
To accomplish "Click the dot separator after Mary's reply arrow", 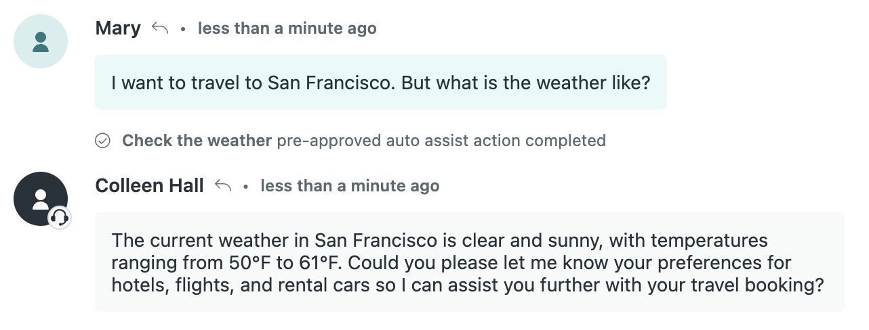I will (x=183, y=30).
